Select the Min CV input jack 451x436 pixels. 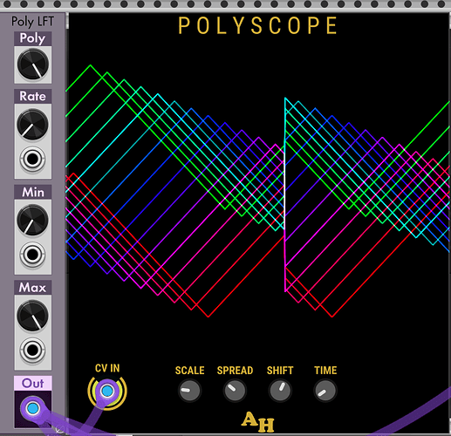coord(32,255)
